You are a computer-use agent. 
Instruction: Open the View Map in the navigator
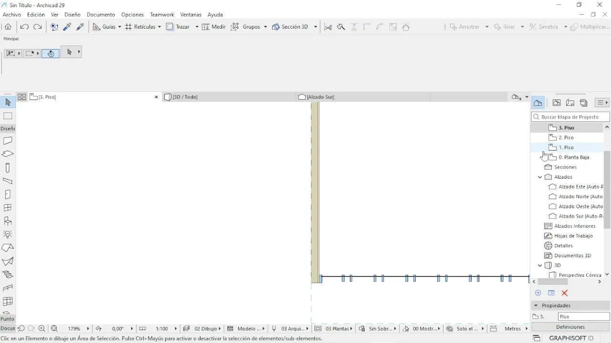tap(557, 102)
